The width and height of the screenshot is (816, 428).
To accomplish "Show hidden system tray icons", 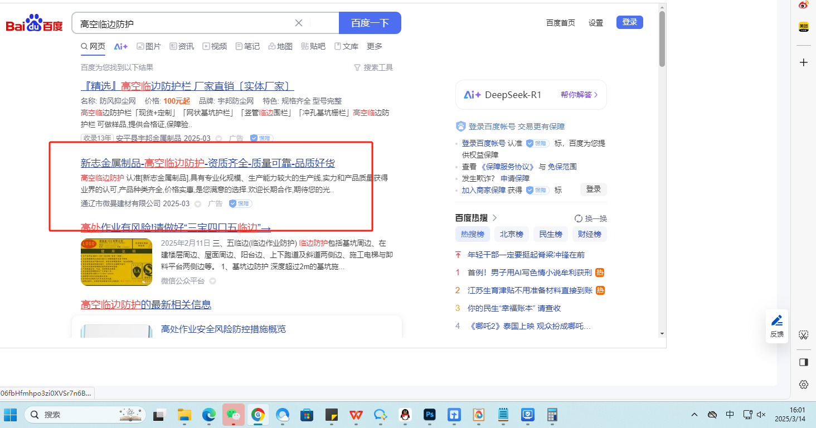I will point(694,415).
